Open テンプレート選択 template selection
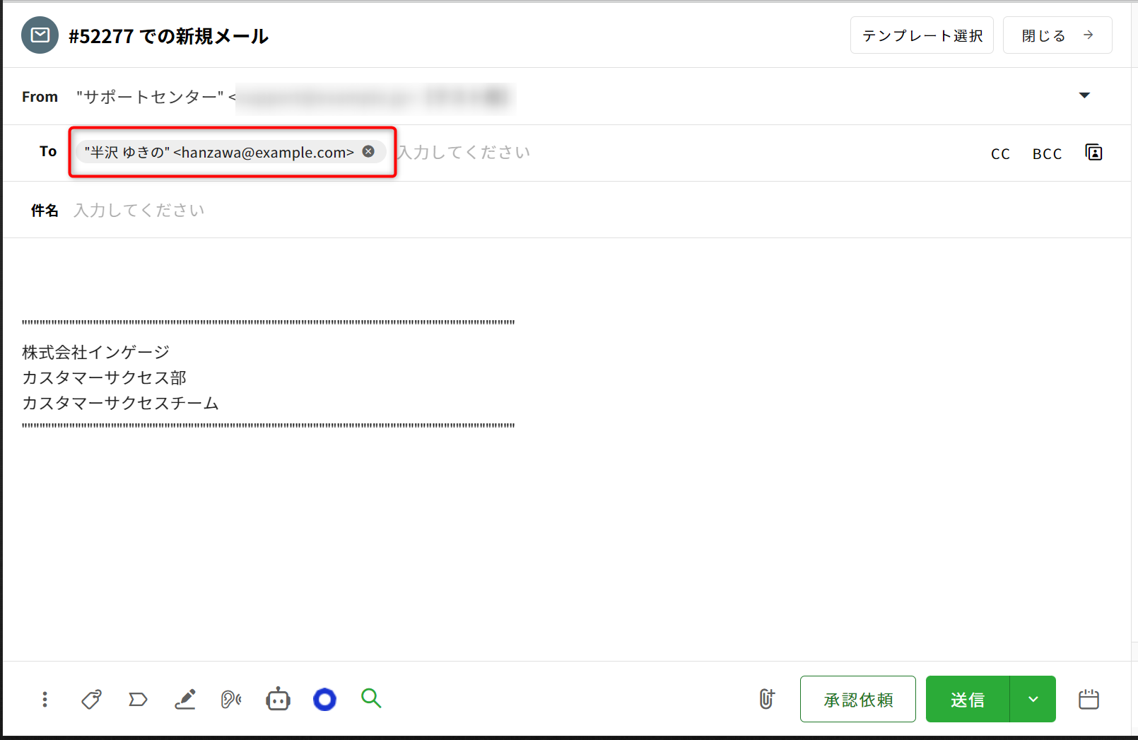Screen dimensions: 1138x740 922,35
